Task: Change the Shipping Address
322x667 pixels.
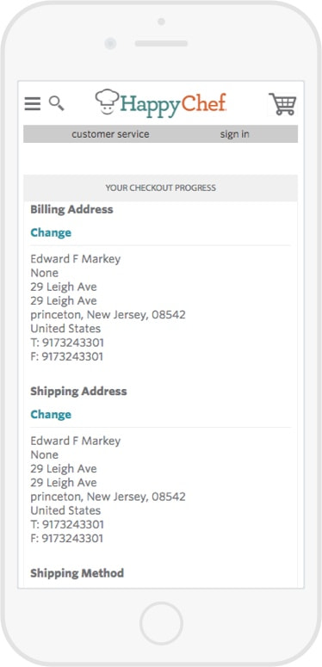Action: [51, 414]
